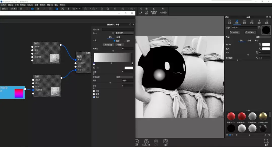
Task: Switch to the 纹理 tab in gradient properties
Action: [x=118, y=37]
